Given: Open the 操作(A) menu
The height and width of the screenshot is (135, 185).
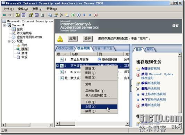Looking at the screenshot, I should [x=23, y=9].
